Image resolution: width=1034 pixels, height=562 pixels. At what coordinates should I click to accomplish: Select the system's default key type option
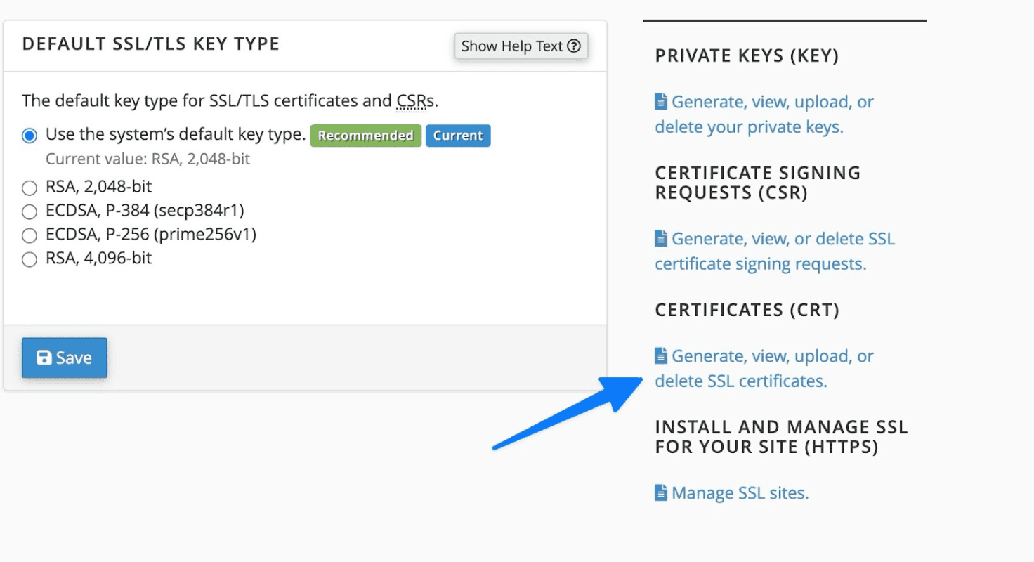pos(29,134)
